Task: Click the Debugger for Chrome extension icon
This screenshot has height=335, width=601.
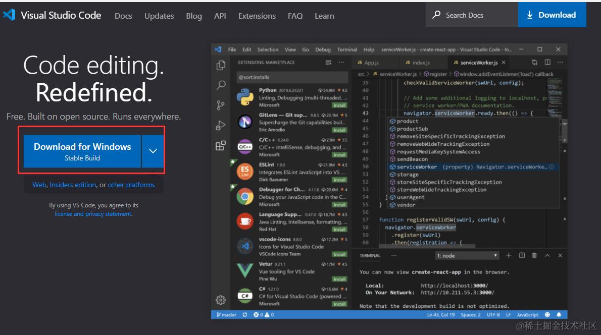Action: pyautogui.click(x=245, y=196)
